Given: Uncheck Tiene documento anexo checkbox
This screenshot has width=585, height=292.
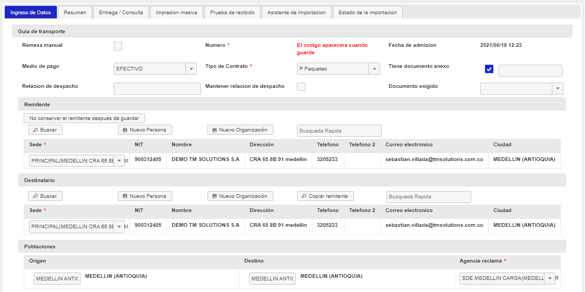Looking at the screenshot, I should click(489, 69).
